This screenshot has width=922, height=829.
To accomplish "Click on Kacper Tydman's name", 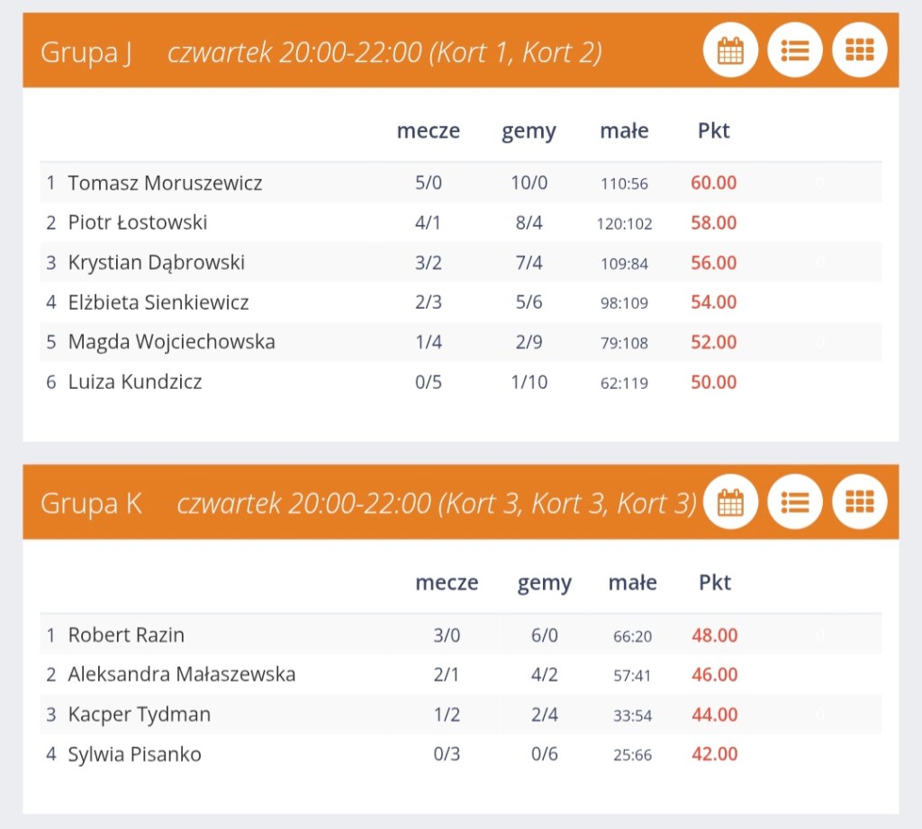I will 140,715.
